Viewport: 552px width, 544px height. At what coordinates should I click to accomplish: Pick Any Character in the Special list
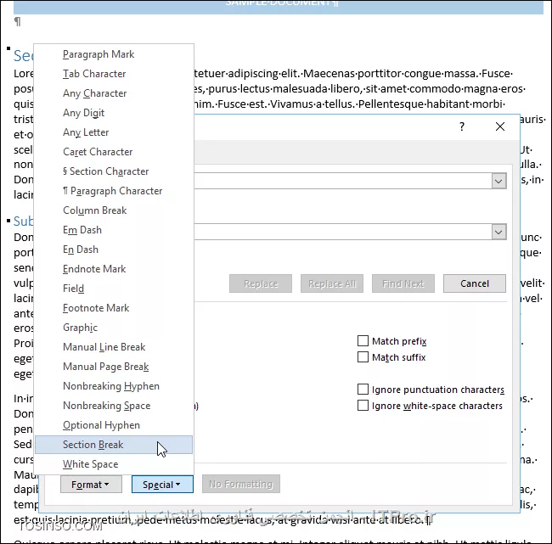point(114,93)
